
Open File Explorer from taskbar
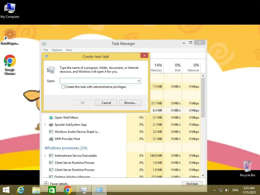(36, 190)
